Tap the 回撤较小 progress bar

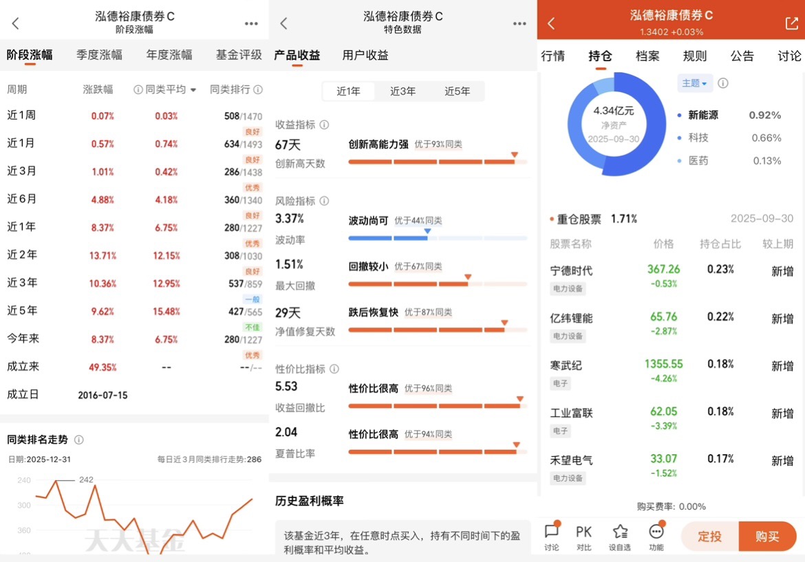[438, 284]
